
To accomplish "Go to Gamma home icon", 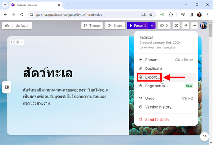I will pyautogui.click(x=7, y=25).
